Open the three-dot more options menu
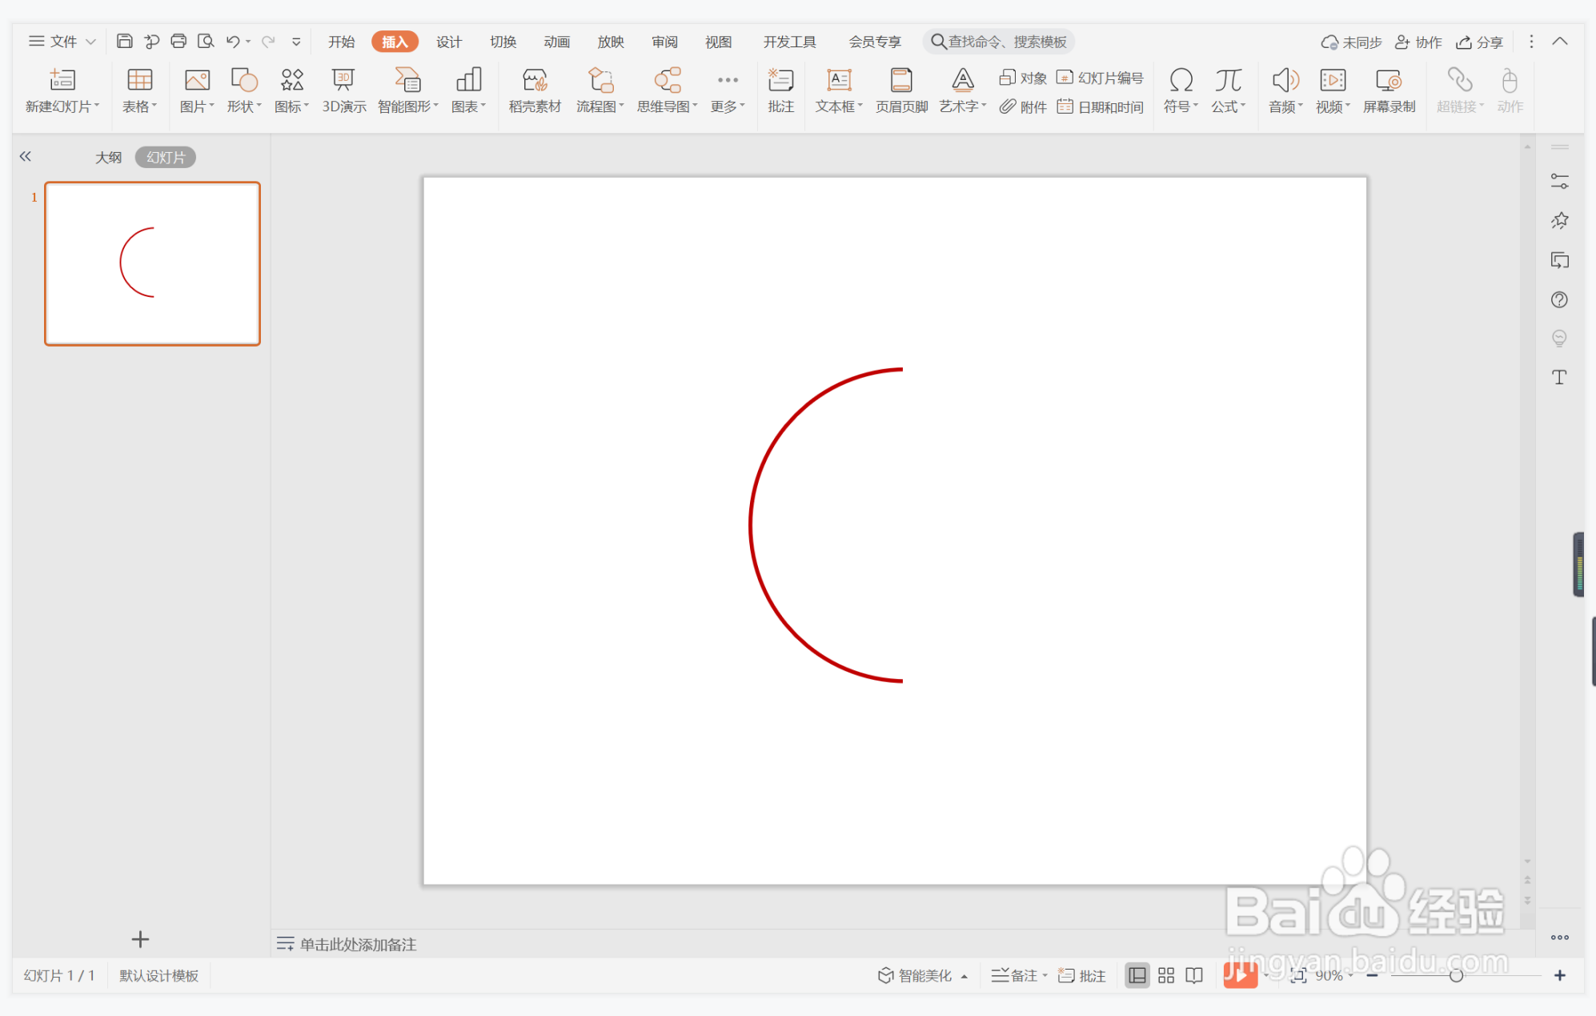The width and height of the screenshot is (1596, 1016). pos(1531,42)
